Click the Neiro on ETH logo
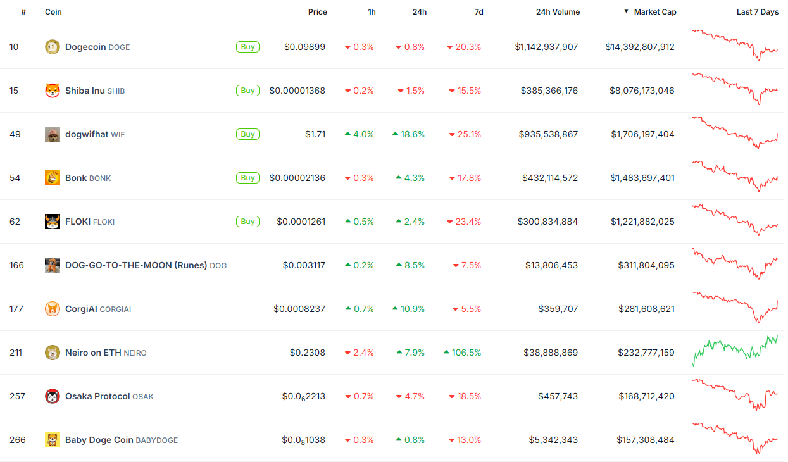The width and height of the screenshot is (788, 462). pyautogui.click(x=53, y=353)
